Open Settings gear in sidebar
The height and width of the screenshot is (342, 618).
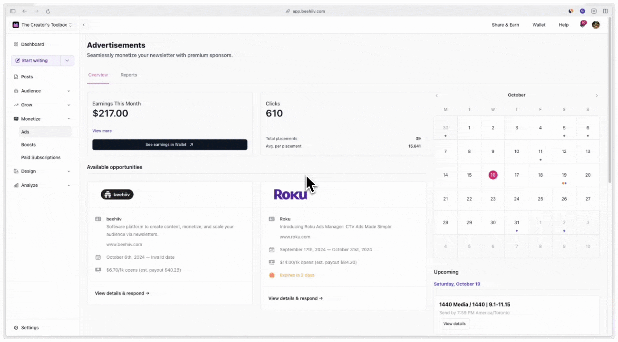point(16,328)
